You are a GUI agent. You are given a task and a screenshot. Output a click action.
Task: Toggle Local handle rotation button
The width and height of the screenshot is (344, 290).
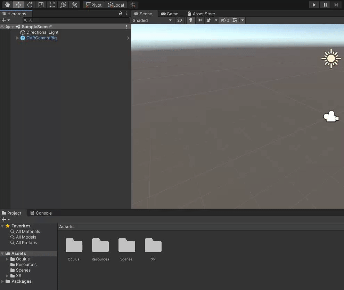pos(116,5)
